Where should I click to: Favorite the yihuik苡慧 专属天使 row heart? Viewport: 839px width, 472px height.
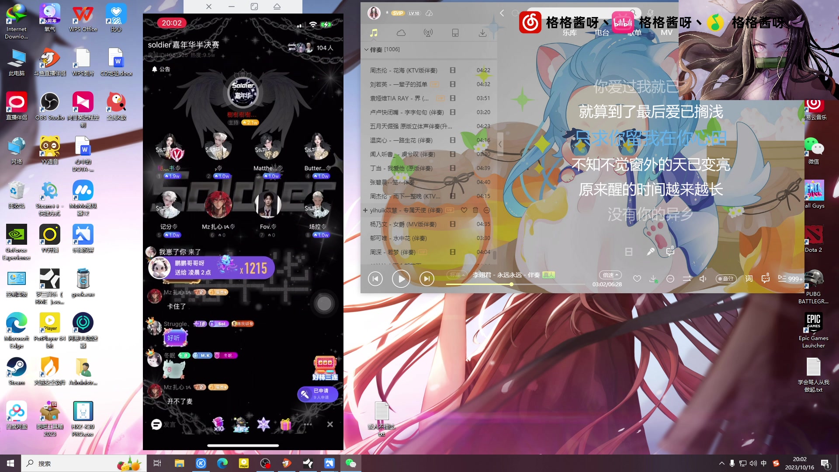click(x=464, y=210)
